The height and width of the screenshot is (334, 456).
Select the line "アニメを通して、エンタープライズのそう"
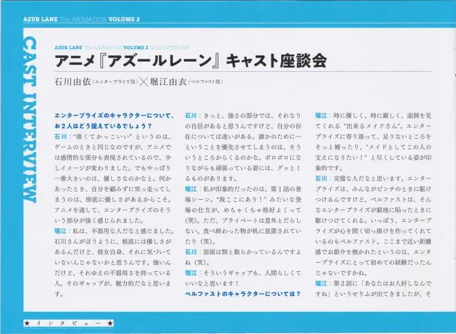point(113,210)
